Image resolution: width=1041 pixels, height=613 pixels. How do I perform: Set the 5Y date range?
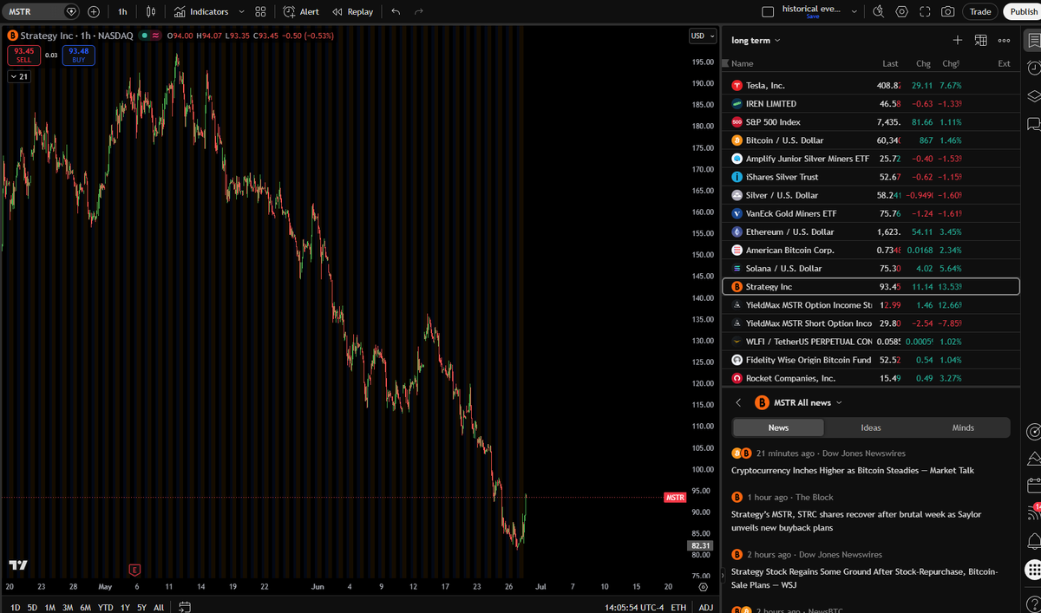pyautogui.click(x=141, y=607)
